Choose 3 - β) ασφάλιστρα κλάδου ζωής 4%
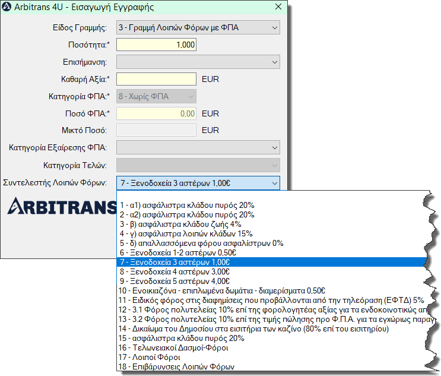Viewport: 441px width, 376px height. tap(272, 225)
